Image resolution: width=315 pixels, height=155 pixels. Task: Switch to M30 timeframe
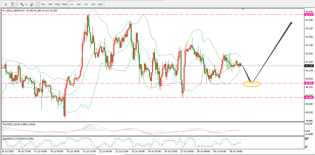(65, 5)
